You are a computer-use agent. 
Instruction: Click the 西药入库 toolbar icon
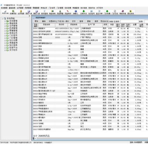coord(29,12)
